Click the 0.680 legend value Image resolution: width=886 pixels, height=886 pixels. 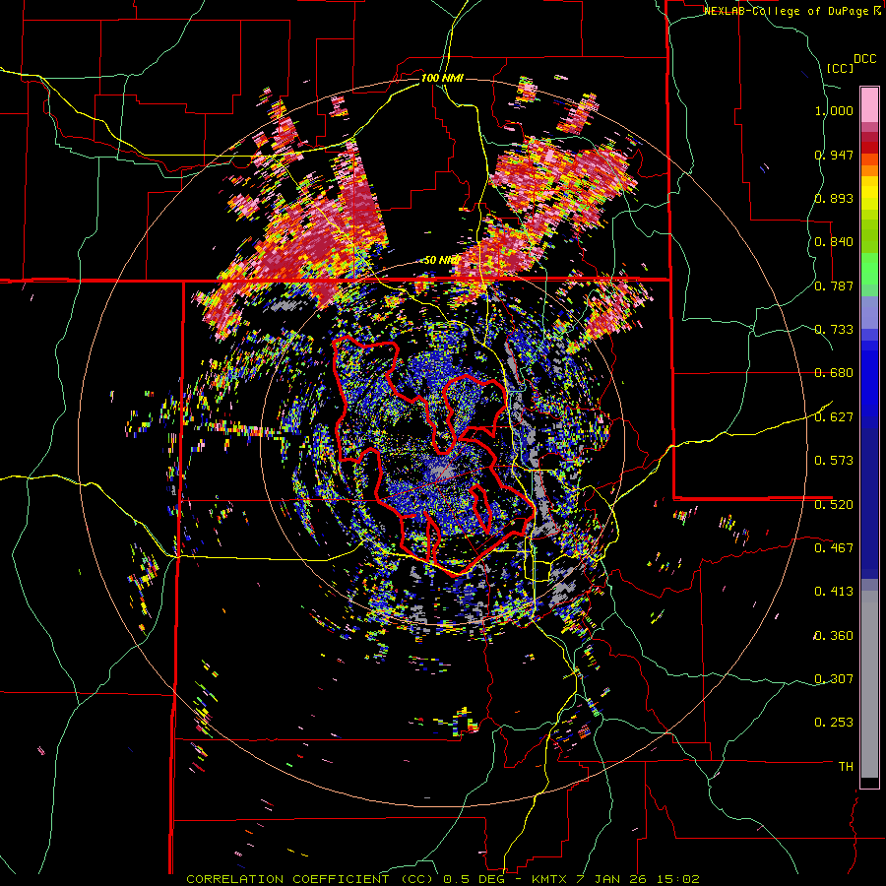pos(834,373)
